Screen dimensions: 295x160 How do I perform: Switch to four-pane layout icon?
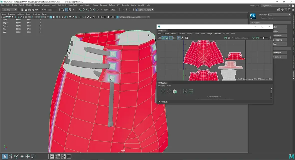(58, 156)
